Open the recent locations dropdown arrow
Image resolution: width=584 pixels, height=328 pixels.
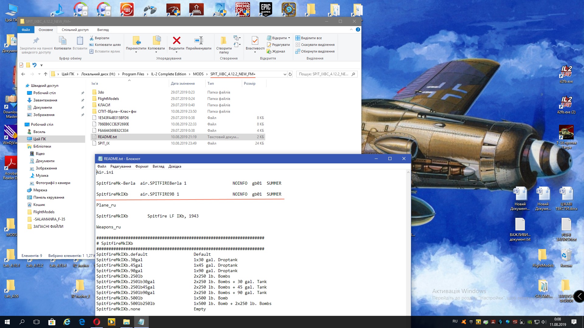[39, 74]
